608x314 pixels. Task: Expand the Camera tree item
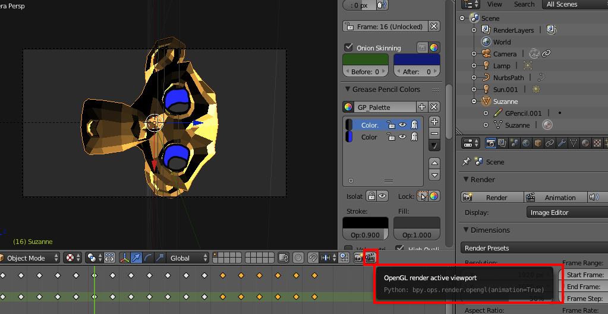[474, 54]
